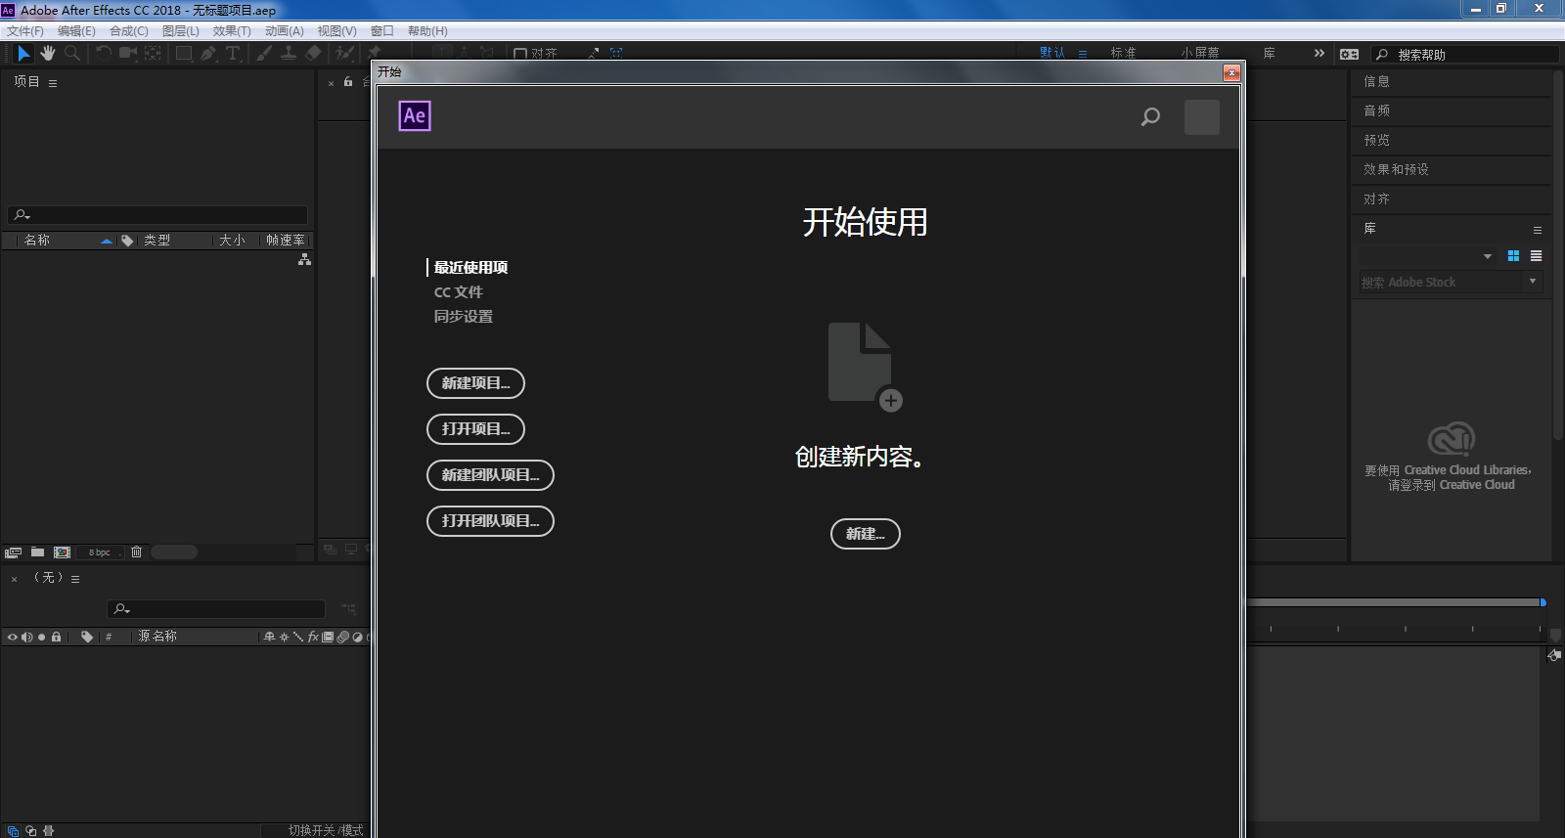Select the Clone Stamp tool
The image size is (1565, 838).
289,53
